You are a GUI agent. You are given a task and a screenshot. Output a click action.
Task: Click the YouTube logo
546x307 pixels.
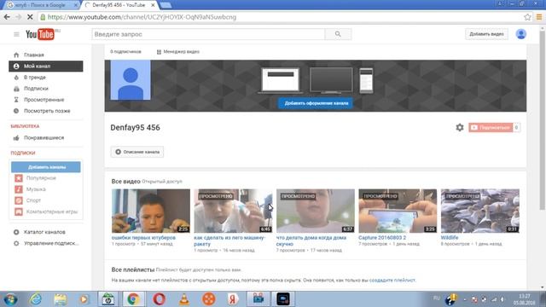point(40,34)
